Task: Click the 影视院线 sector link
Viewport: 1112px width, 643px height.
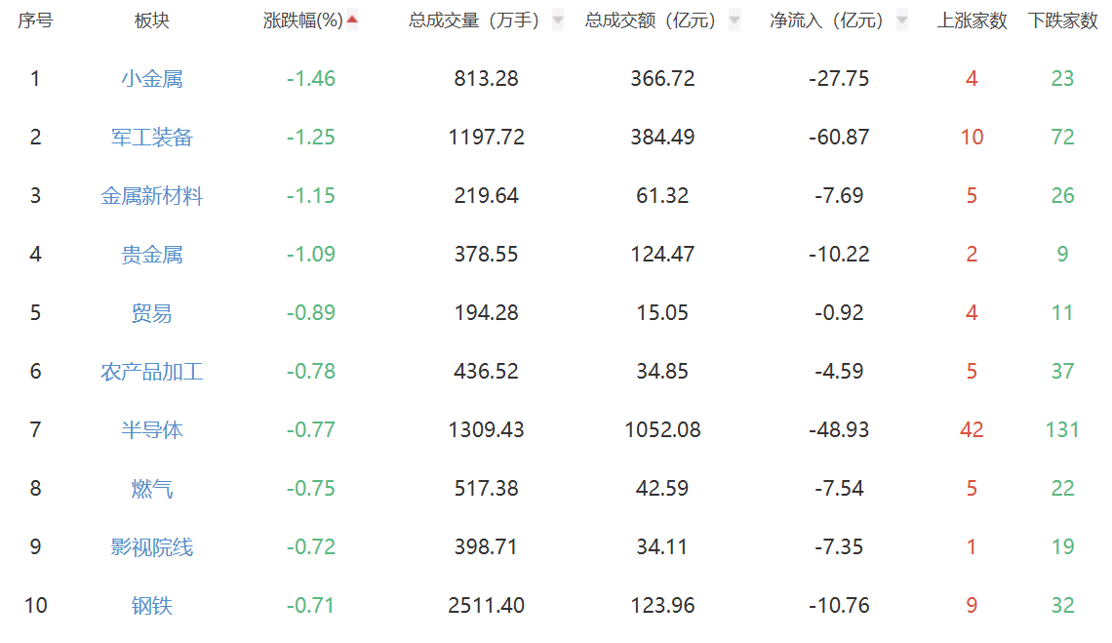Action: pos(152,547)
